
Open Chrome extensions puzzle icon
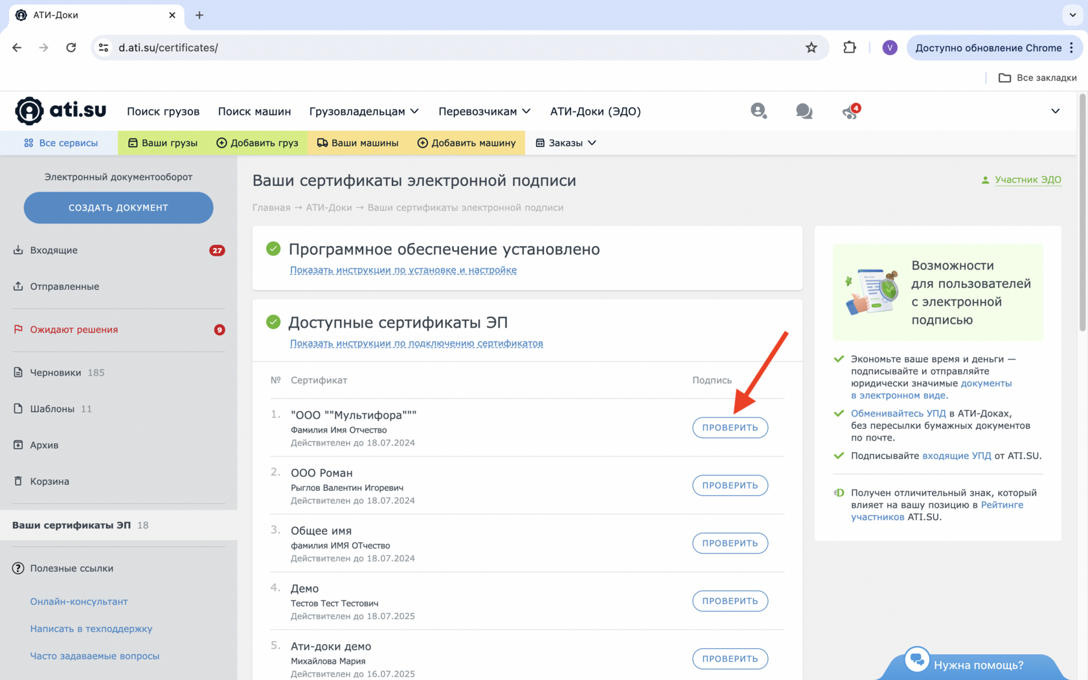(x=849, y=47)
